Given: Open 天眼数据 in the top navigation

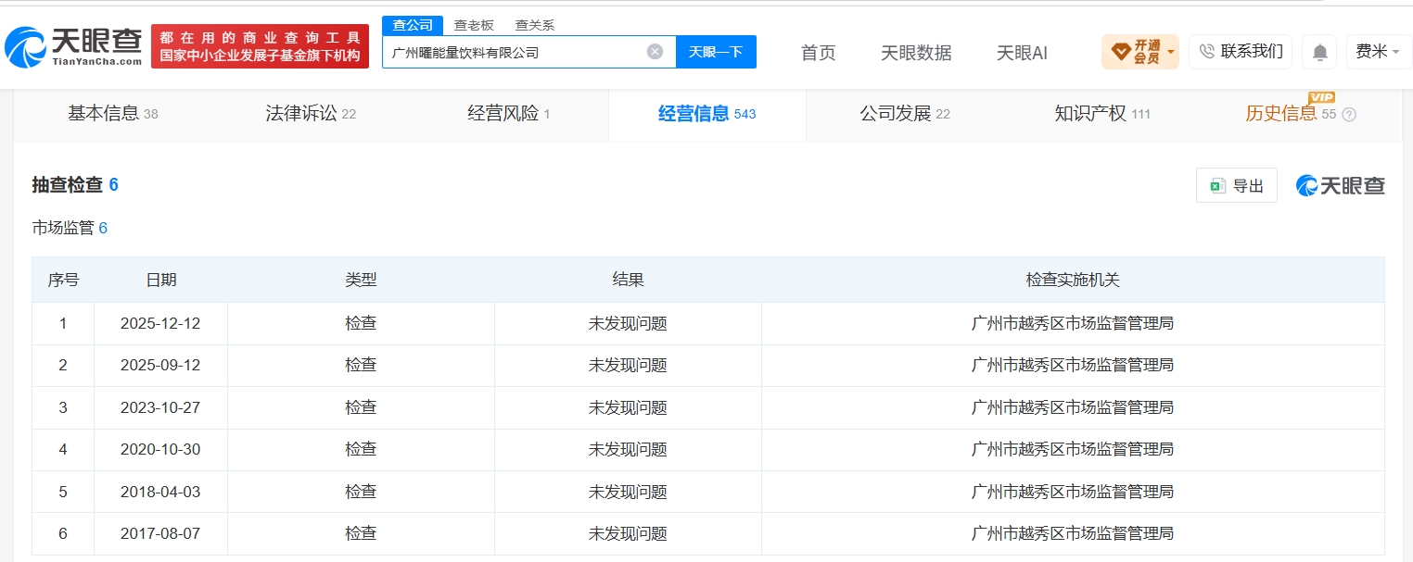Looking at the screenshot, I should point(916,53).
